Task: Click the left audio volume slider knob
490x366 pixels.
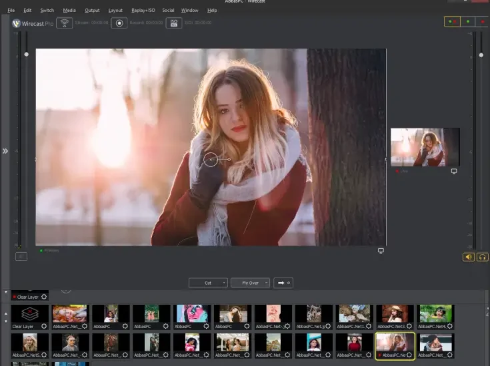Action: (26, 55)
